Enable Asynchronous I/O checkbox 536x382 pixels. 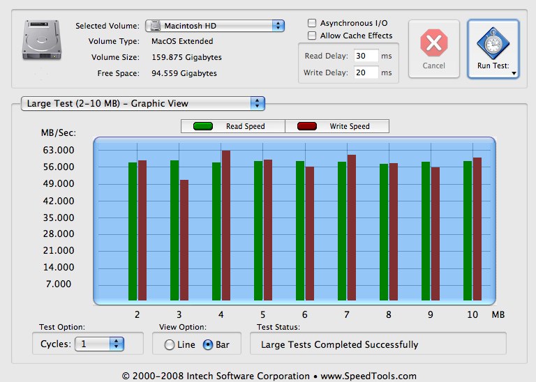pyautogui.click(x=312, y=23)
